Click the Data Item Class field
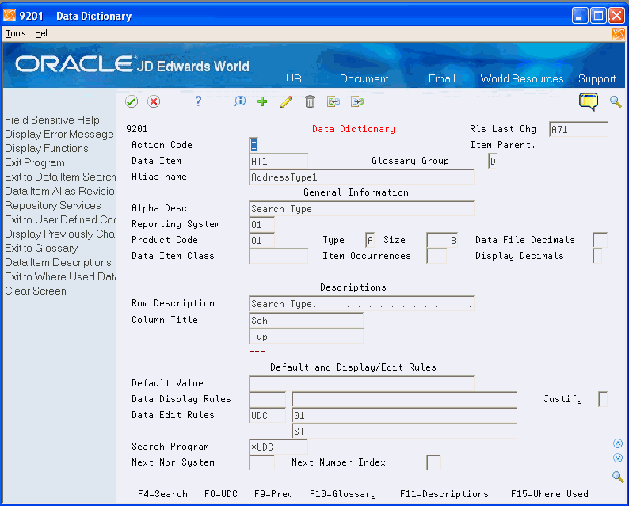The width and height of the screenshot is (629, 506). click(x=278, y=256)
